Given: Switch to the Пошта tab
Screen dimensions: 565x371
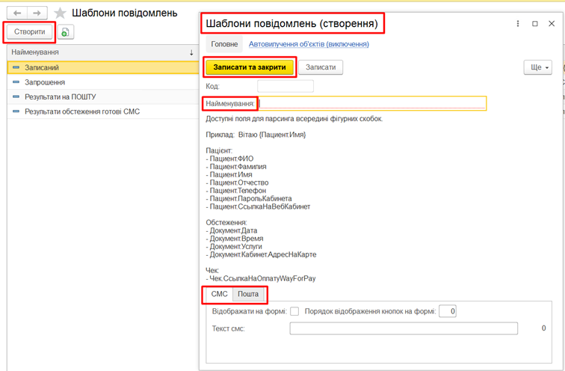Looking at the screenshot, I should (x=248, y=295).
